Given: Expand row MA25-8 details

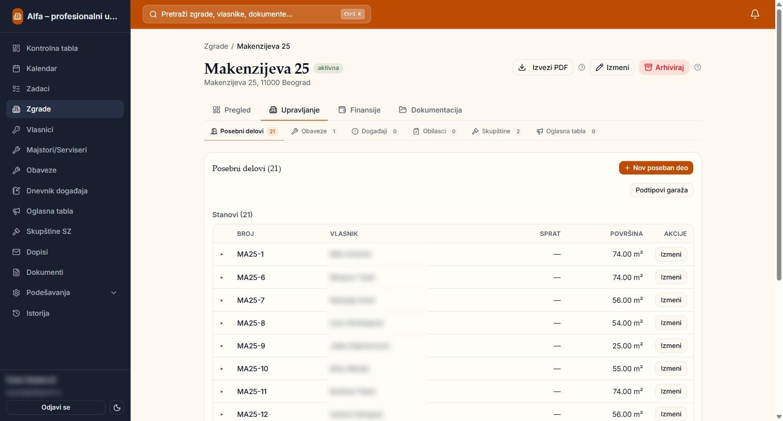Looking at the screenshot, I should pos(222,323).
